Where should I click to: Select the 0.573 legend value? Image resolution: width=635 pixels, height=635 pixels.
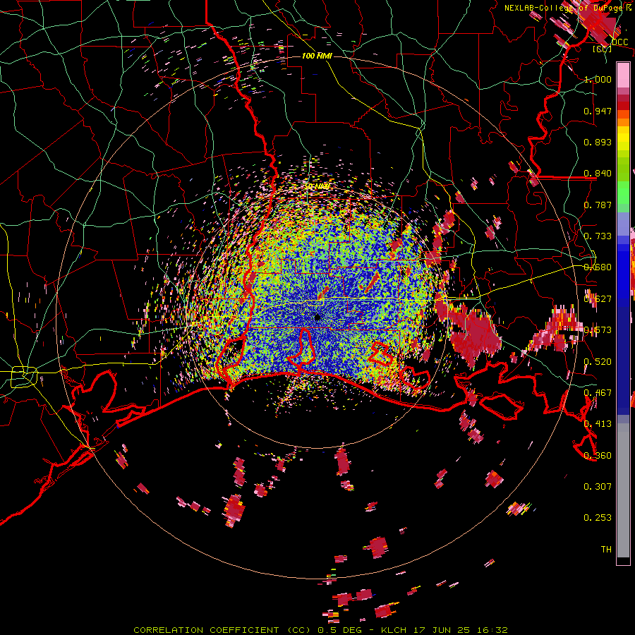coord(598,330)
